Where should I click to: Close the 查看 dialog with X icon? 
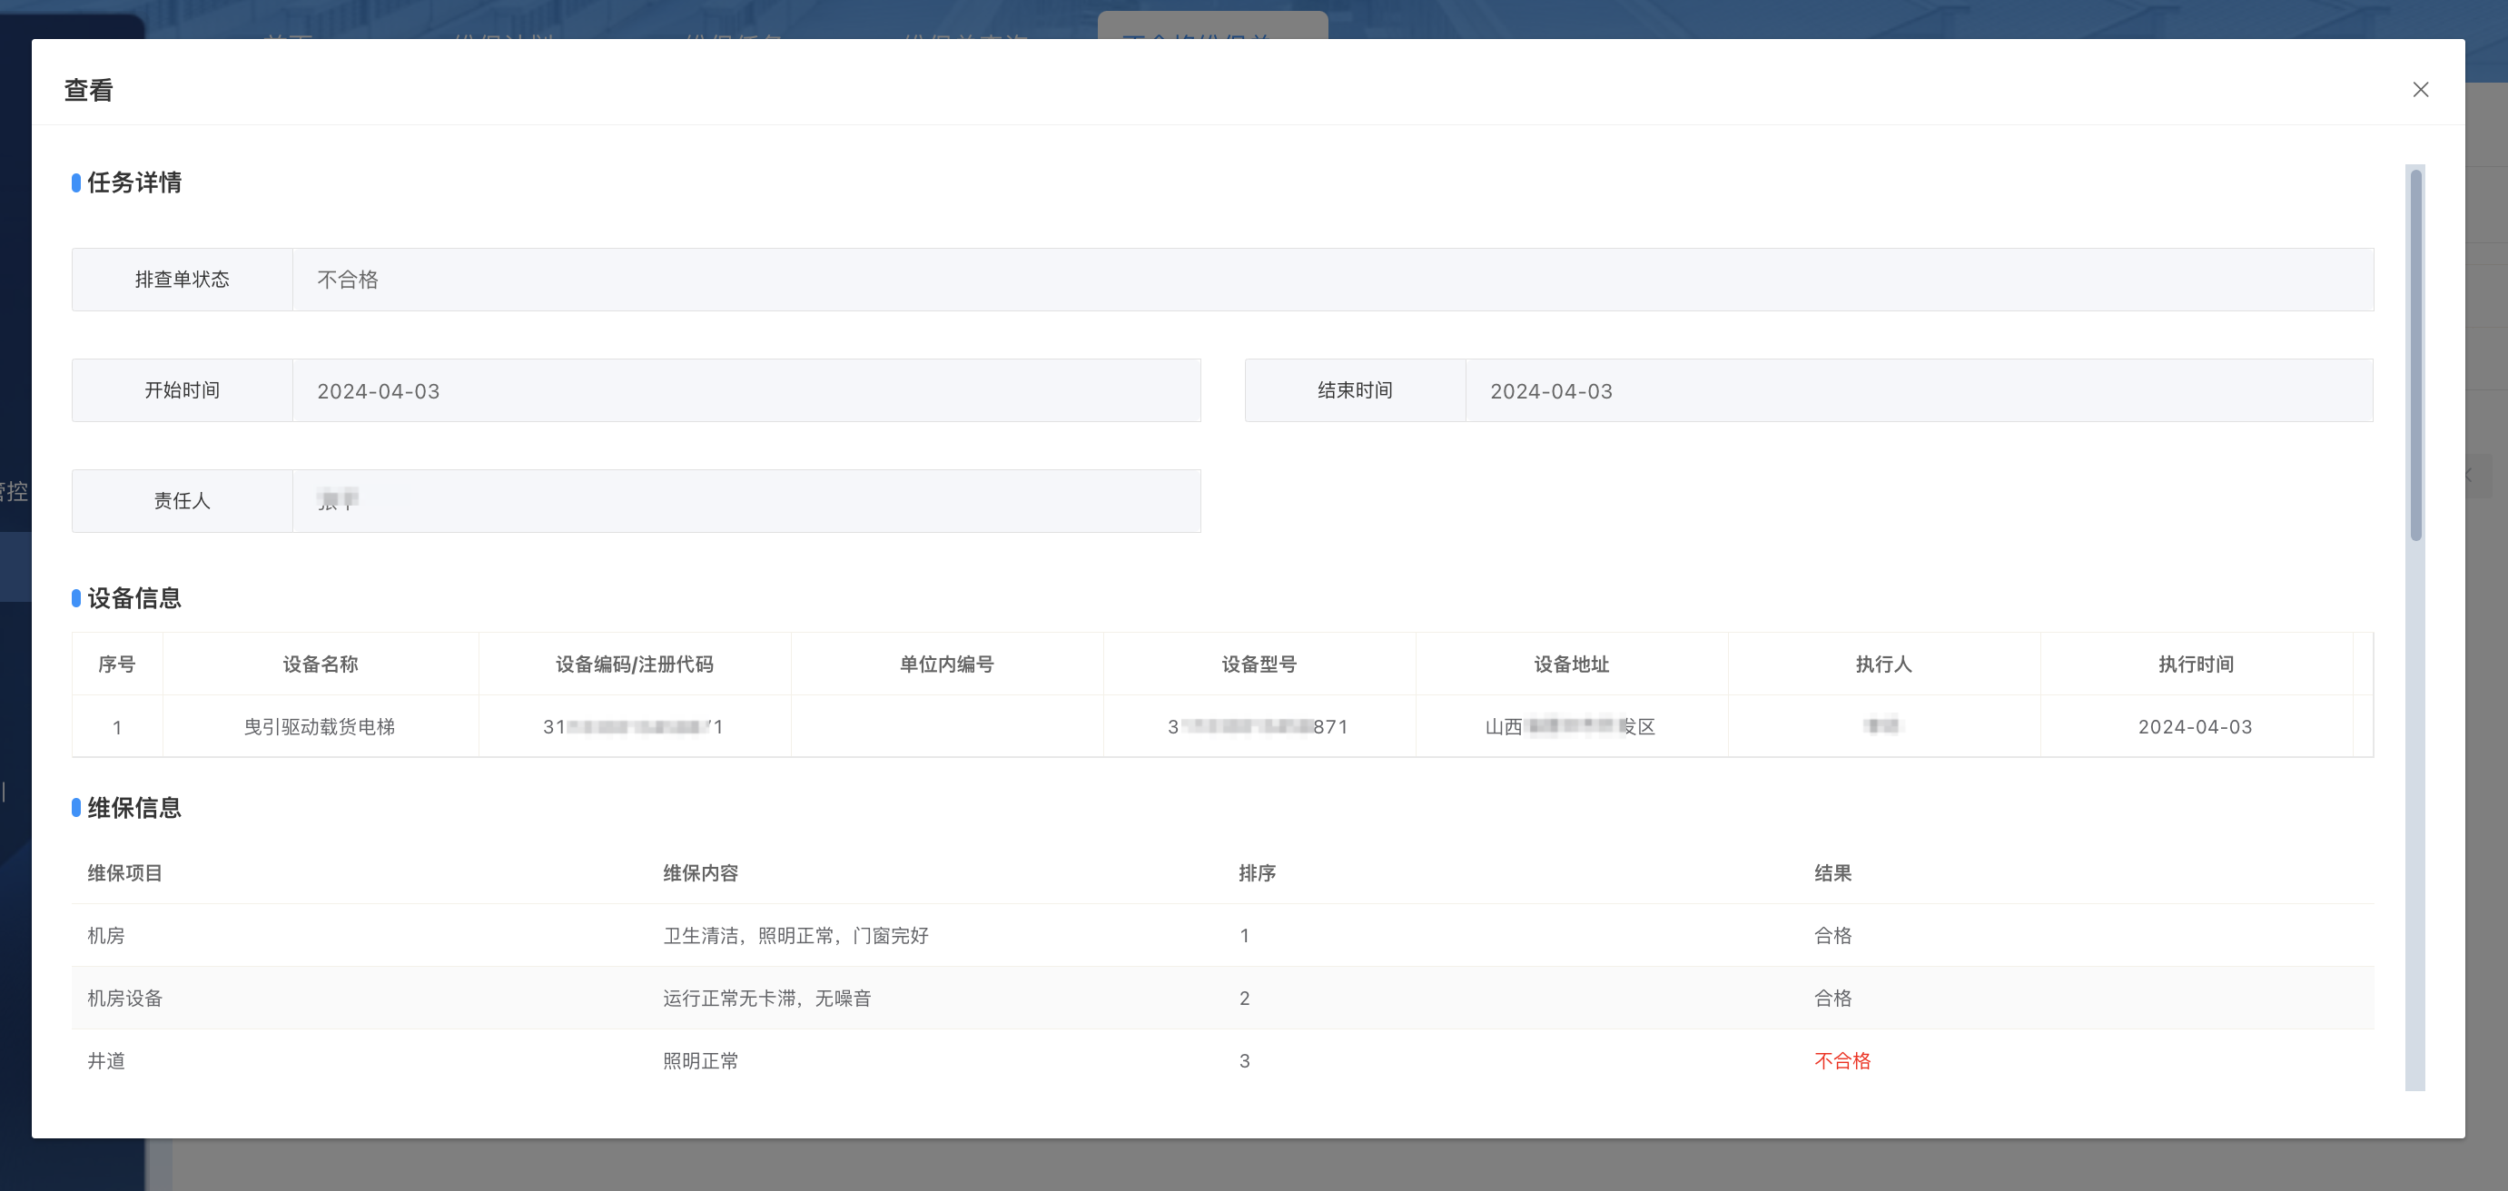click(x=2421, y=90)
